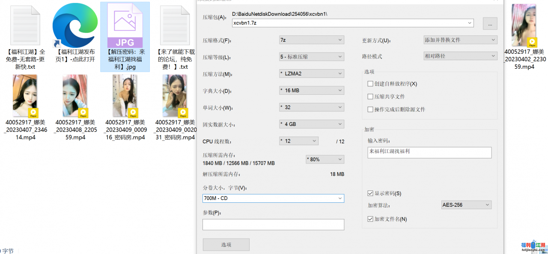This screenshot has width=548, height=254.
Task: Click the 参数 parameters input box
Action: [x=273, y=224]
